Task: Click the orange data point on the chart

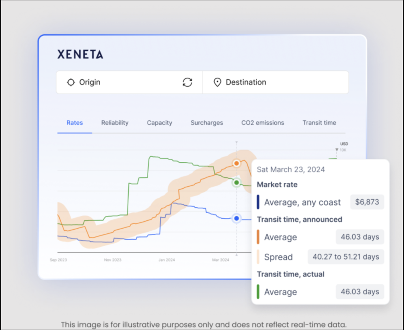Action: [236, 163]
